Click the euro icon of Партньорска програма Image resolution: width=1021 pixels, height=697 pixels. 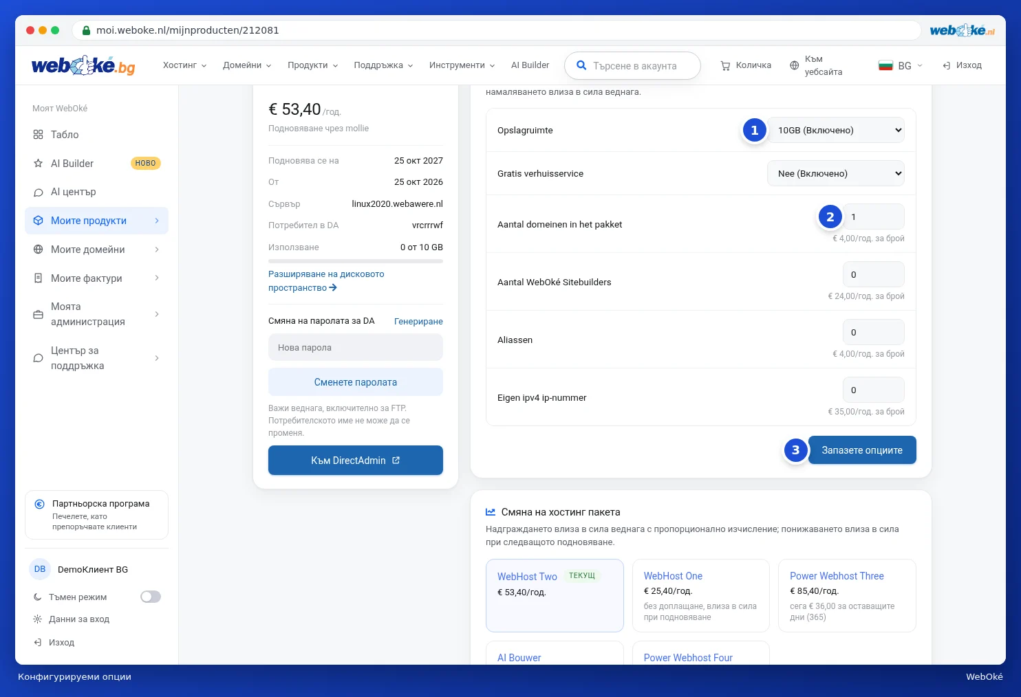tap(40, 504)
